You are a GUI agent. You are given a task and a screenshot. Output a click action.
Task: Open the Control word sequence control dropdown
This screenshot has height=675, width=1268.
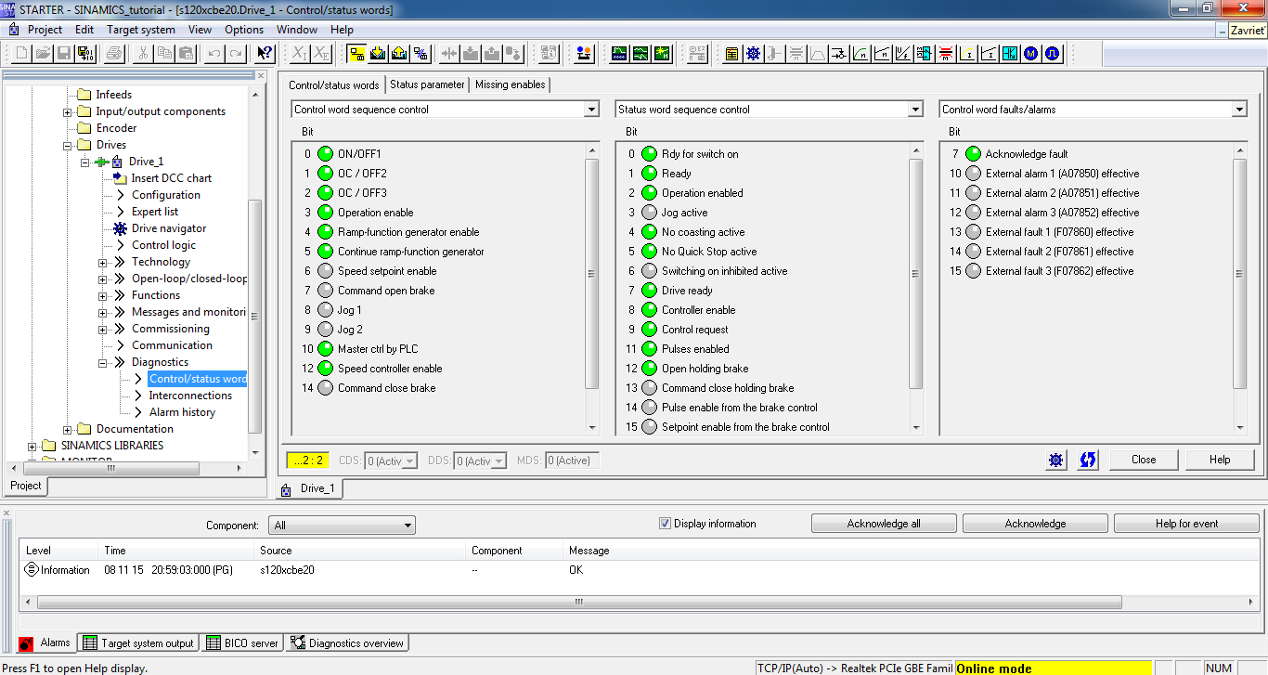(591, 110)
